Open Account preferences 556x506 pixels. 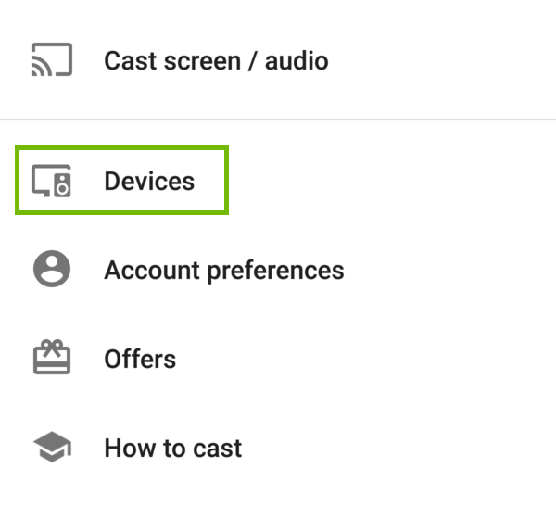point(224,271)
